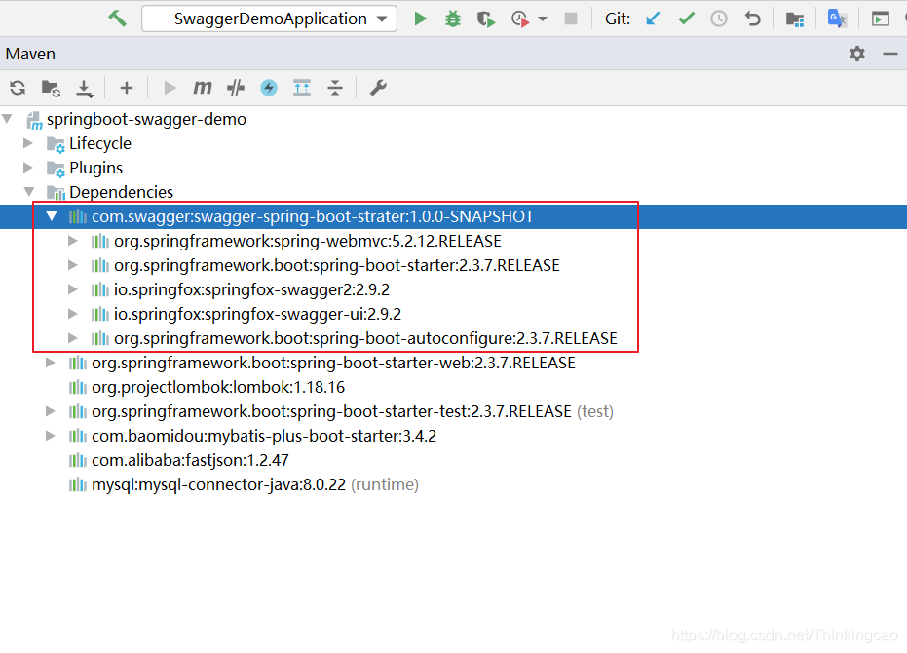907x653 pixels.
Task: Click the run anything window icon
Action: 881,19
